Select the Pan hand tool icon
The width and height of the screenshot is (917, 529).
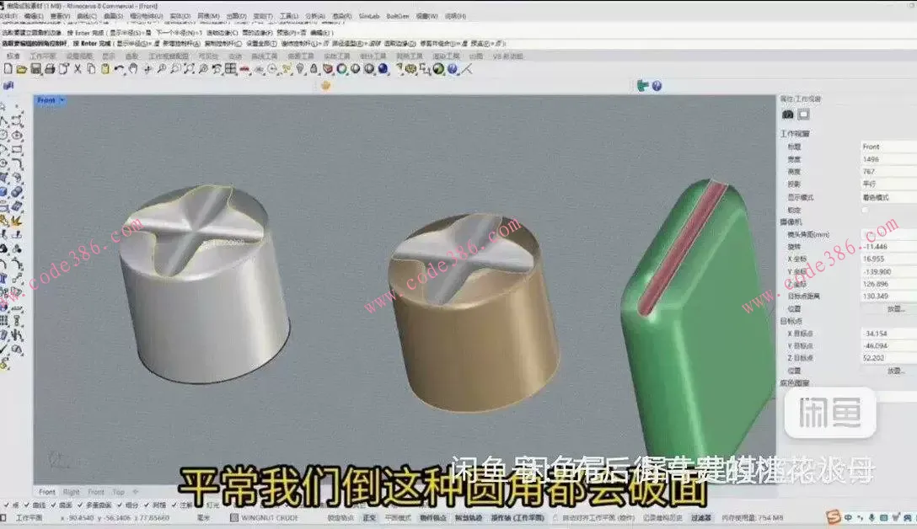(132, 69)
